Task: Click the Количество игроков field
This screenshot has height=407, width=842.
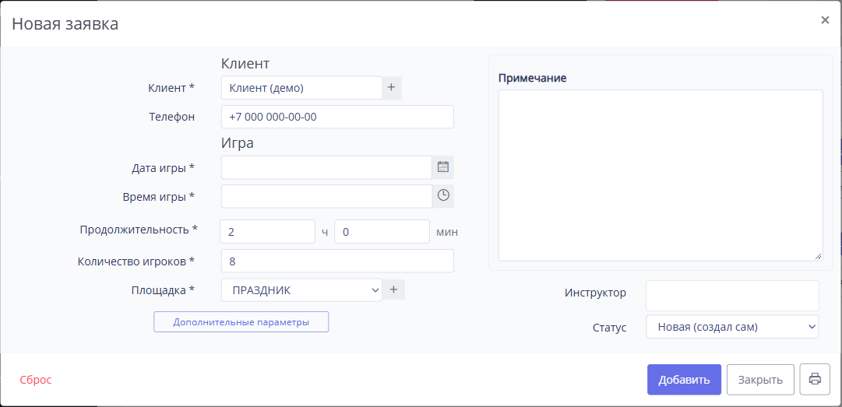Action: coord(337,261)
